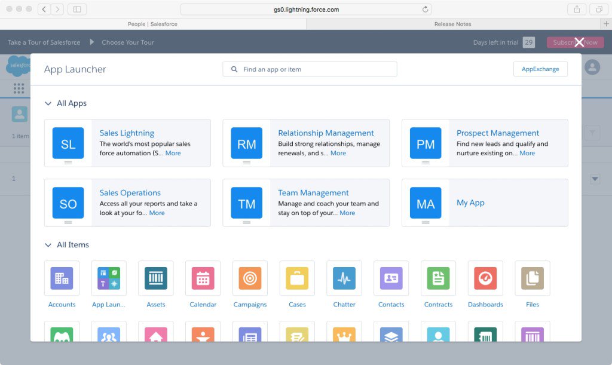Reload the page in Safari
612x365 pixels.
coord(425,10)
